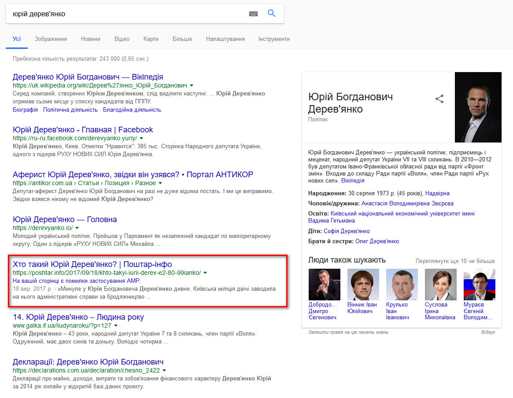
Task: Open the Політична діяльність sitelink
Action: tap(70, 110)
